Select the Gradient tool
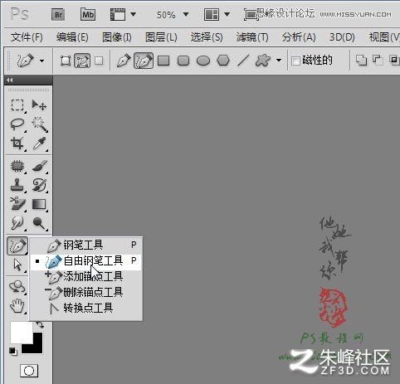 point(39,204)
